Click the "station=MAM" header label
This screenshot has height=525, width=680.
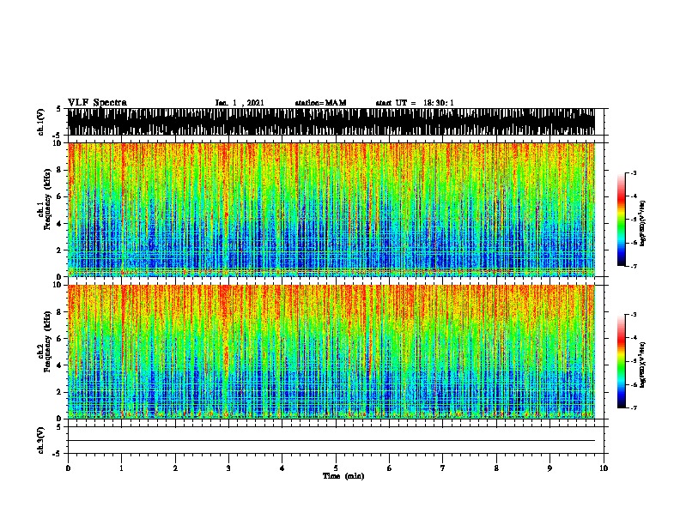point(320,103)
